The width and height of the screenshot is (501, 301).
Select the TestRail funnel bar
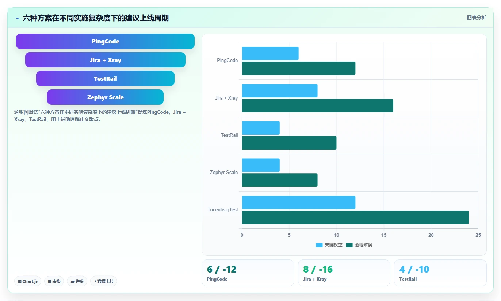[x=105, y=78]
